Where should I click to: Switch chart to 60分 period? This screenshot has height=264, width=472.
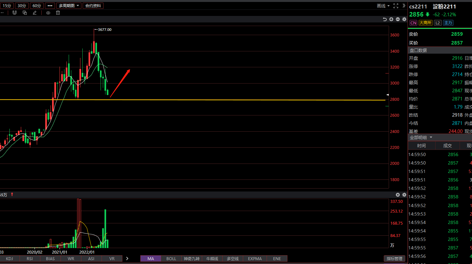coord(36,6)
